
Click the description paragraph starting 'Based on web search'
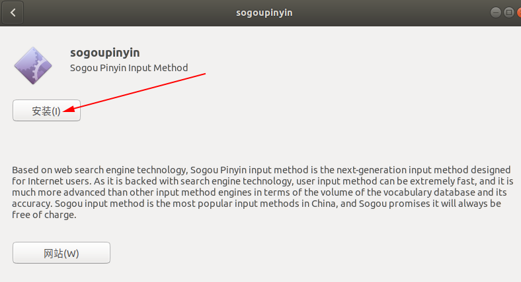click(262, 192)
